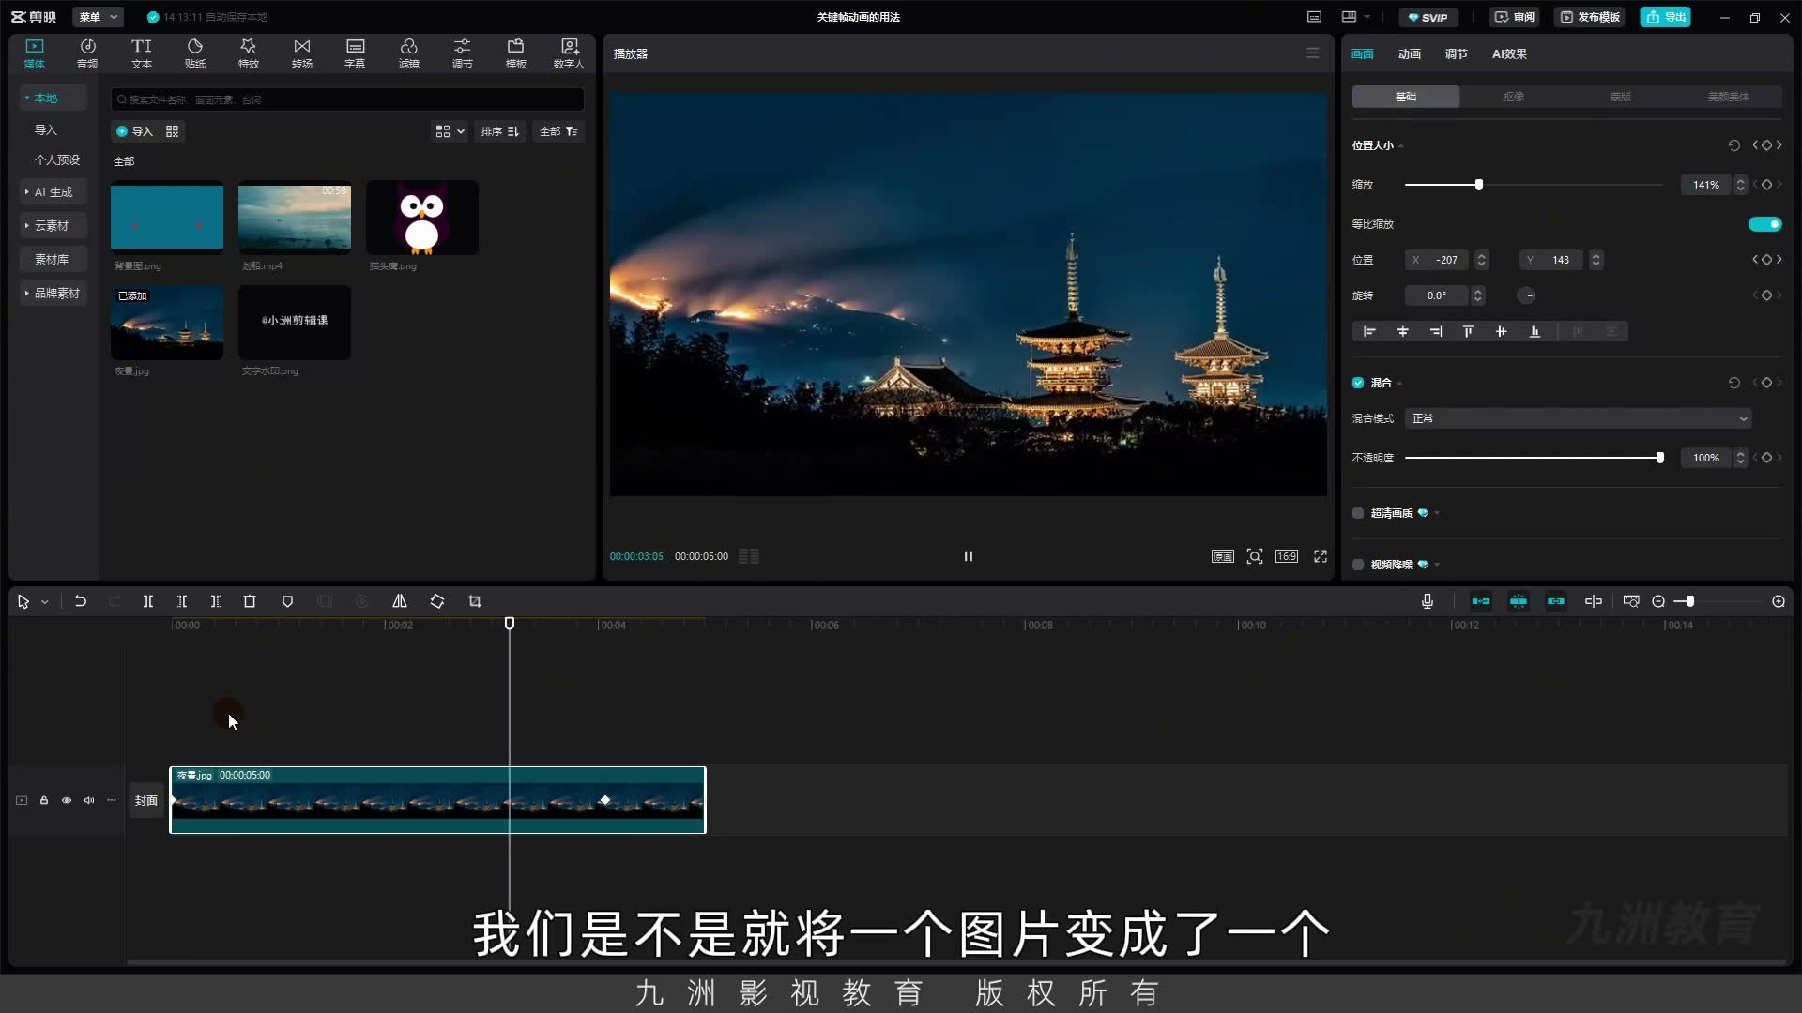This screenshot has height=1013, width=1802.
Task: Open the 贴纸 (stickers) panel
Action: click(195, 53)
